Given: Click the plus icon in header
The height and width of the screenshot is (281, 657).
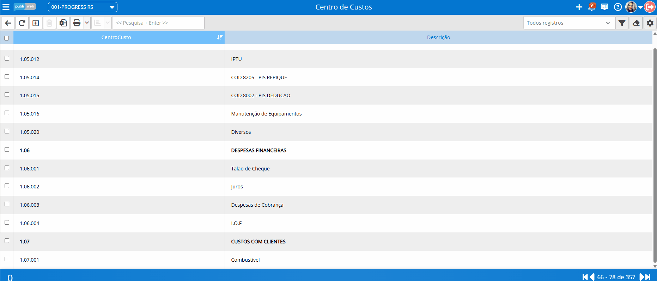Looking at the screenshot, I should click(x=579, y=7).
